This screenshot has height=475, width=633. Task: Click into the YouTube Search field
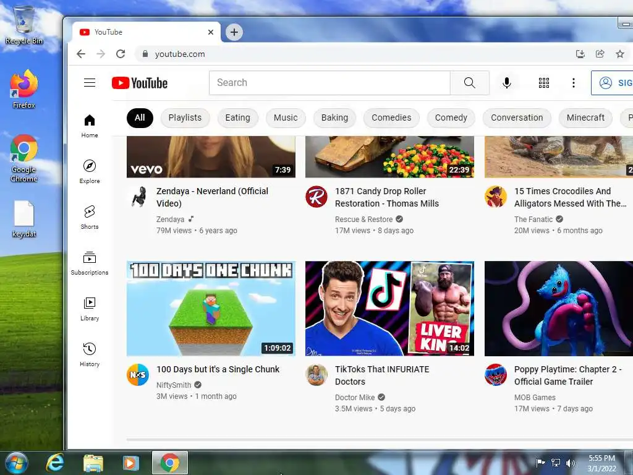[x=330, y=83]
